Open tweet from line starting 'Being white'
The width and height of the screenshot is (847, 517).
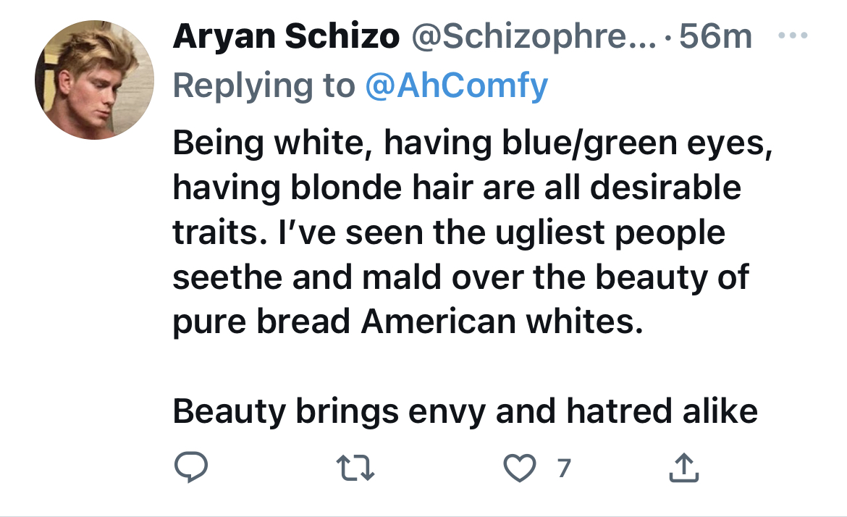pos(473,143)
